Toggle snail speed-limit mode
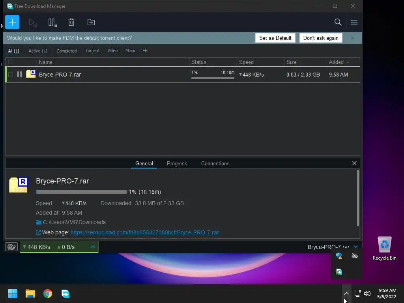Viewport: 404px width, 303px height. [x=11, y=247]
